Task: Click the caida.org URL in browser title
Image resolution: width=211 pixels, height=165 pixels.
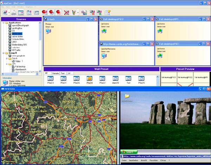Action: [x=167, y=156]
